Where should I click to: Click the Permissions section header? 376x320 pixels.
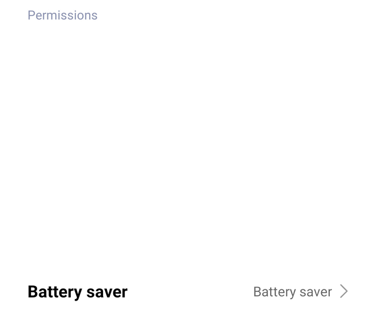click(x=63, y=16)
